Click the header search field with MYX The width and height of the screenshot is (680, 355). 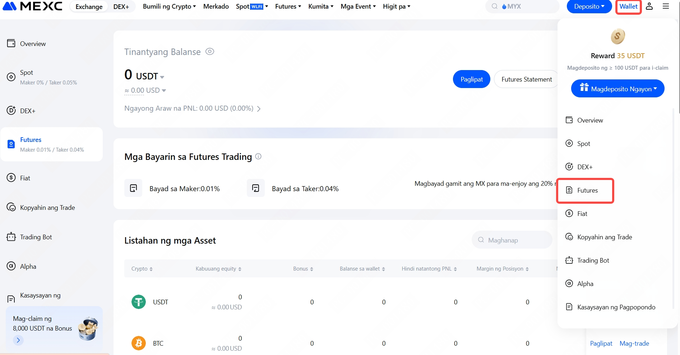pos(522,6)
